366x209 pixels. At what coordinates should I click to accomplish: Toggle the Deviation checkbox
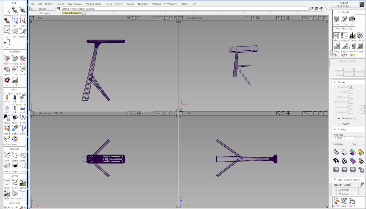(x=351, y=87)
